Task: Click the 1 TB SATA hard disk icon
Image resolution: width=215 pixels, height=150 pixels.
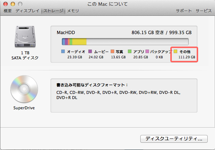Action: click(25, 37)
